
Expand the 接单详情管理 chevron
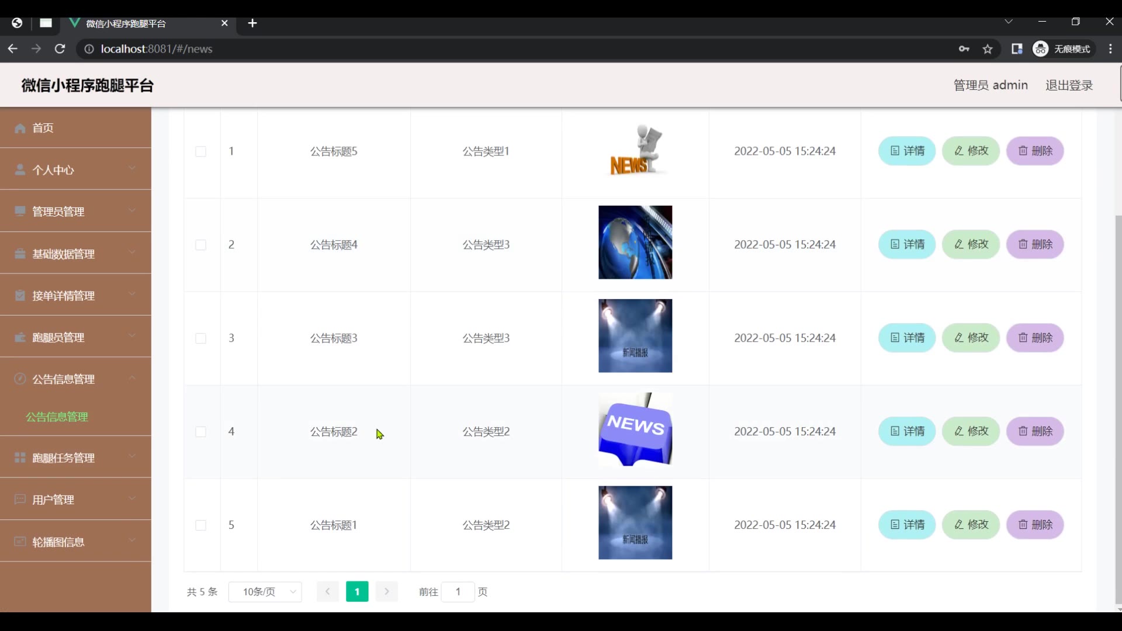tap(132, 294)
